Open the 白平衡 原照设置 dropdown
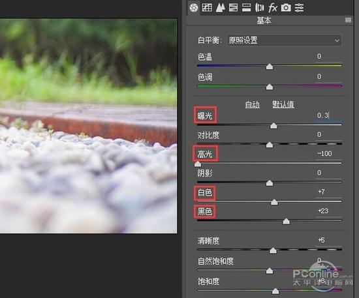359x298 pixels. (285, 40)
